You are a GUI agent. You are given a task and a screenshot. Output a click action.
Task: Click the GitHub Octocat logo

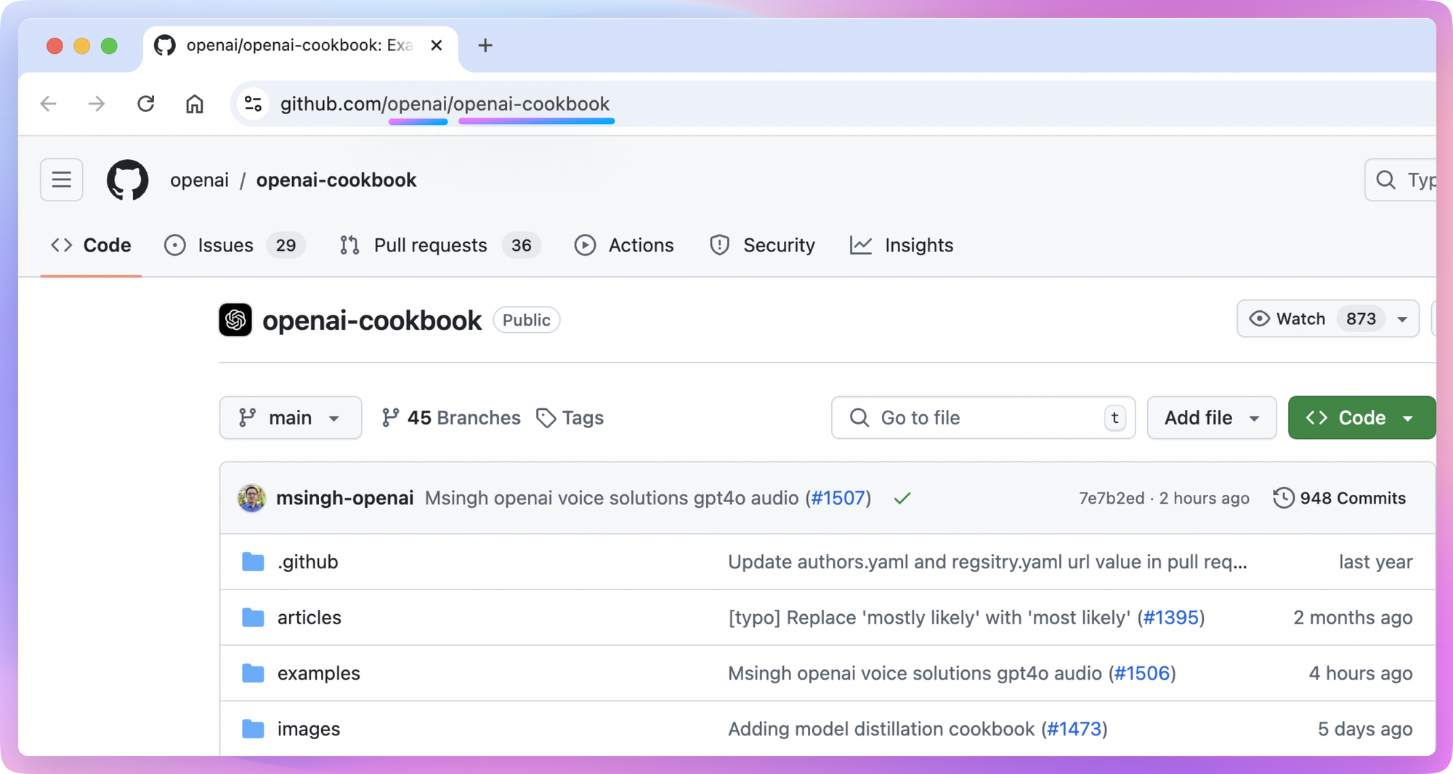pyautogui.click(x=128, y=180)
